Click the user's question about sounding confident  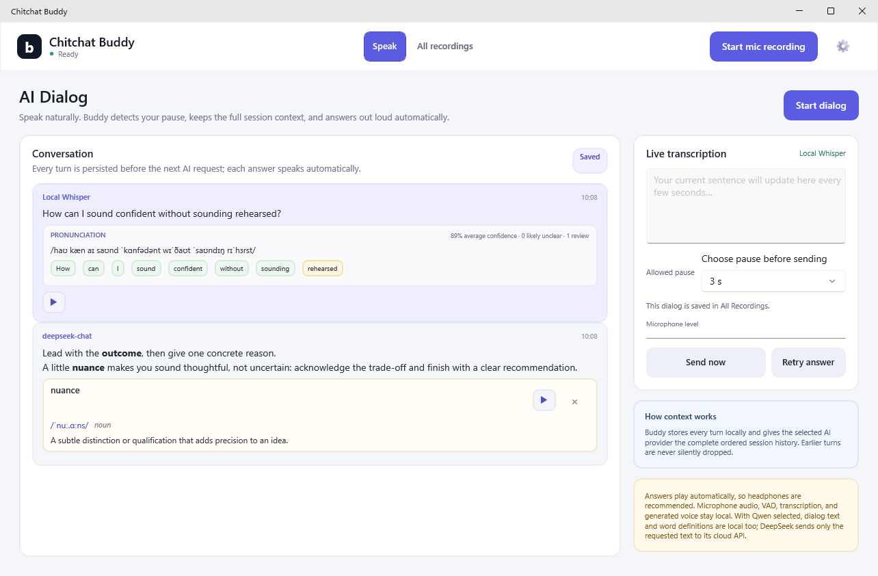[x=162, y=214]
